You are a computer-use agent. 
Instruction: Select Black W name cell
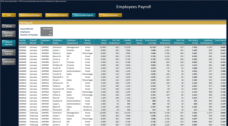click(56, 107)
